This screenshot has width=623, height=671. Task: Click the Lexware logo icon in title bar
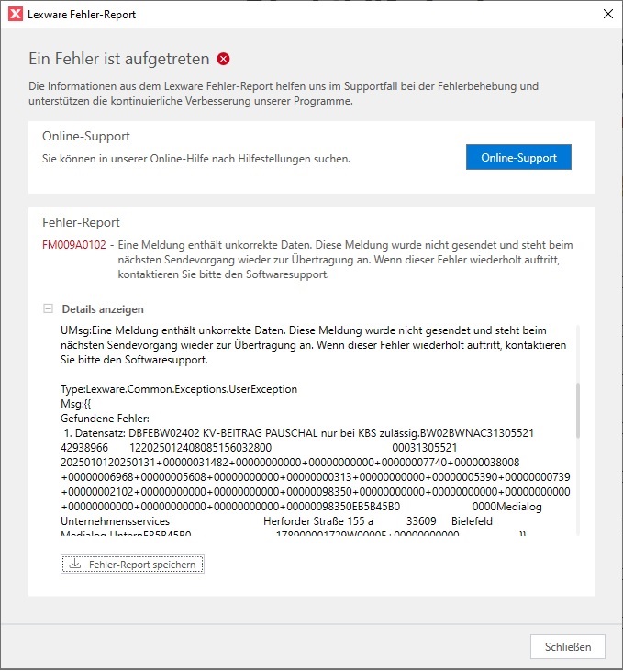[16, 14]
